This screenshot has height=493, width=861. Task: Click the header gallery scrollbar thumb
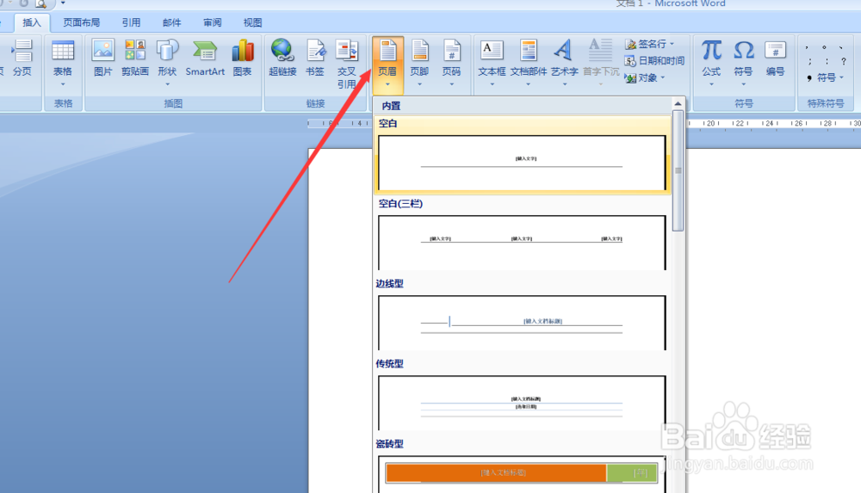[x=678, y=170]
